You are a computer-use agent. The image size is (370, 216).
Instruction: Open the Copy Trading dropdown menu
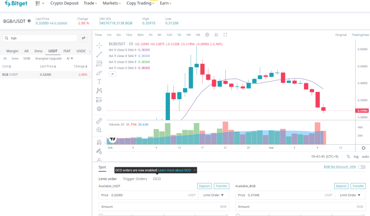pyautogui.click(x=140, y=3)
